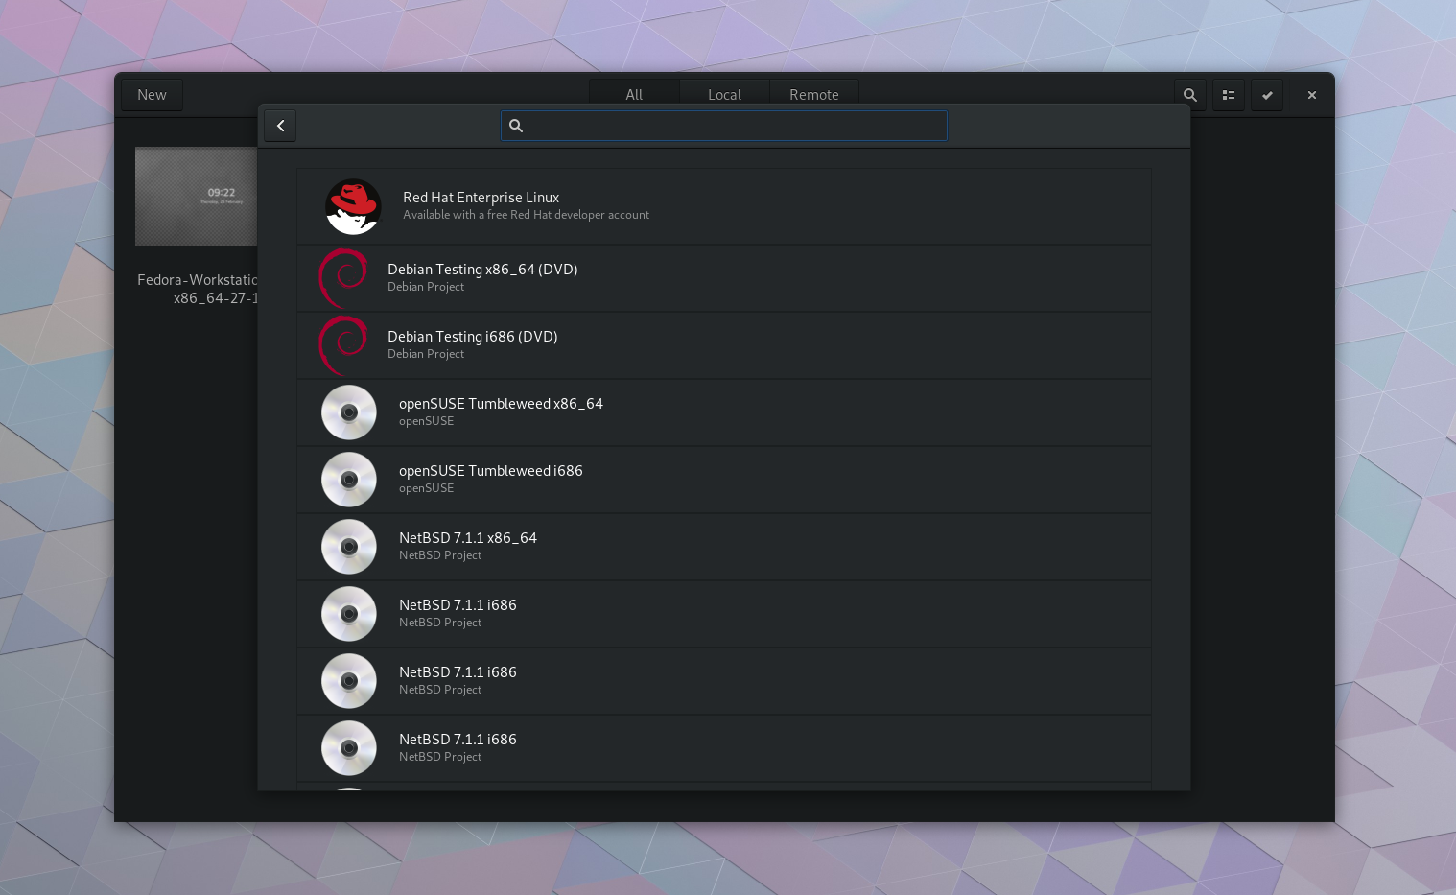Switch to the Remote tab
Viewport: 1456px width, 895px height.
tap(813, 94)
